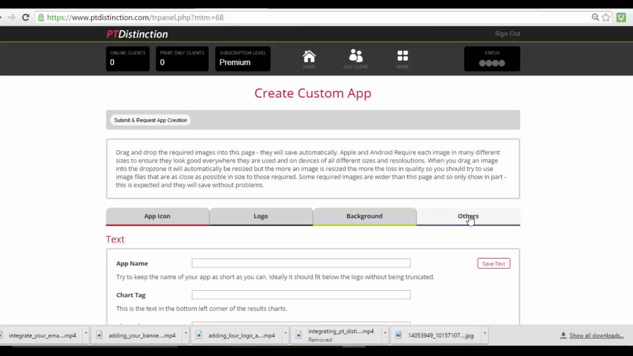
Task: Sign Out of the account
Action: pos(507,34)
